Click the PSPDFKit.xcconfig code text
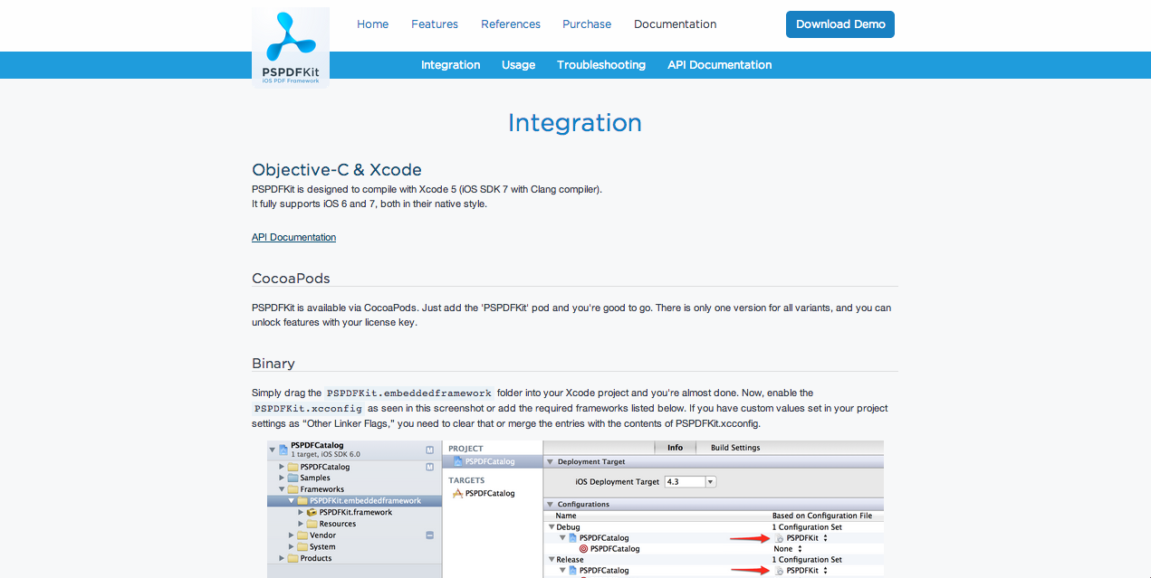This screenshot has width=1151, height=578. [x=307, y=409]
